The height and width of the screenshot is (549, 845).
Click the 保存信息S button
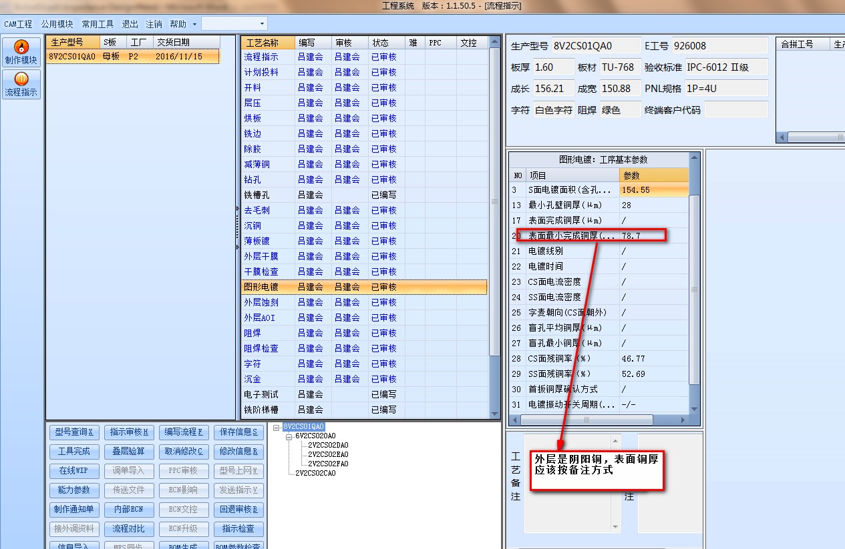click(x=238, y=432)
